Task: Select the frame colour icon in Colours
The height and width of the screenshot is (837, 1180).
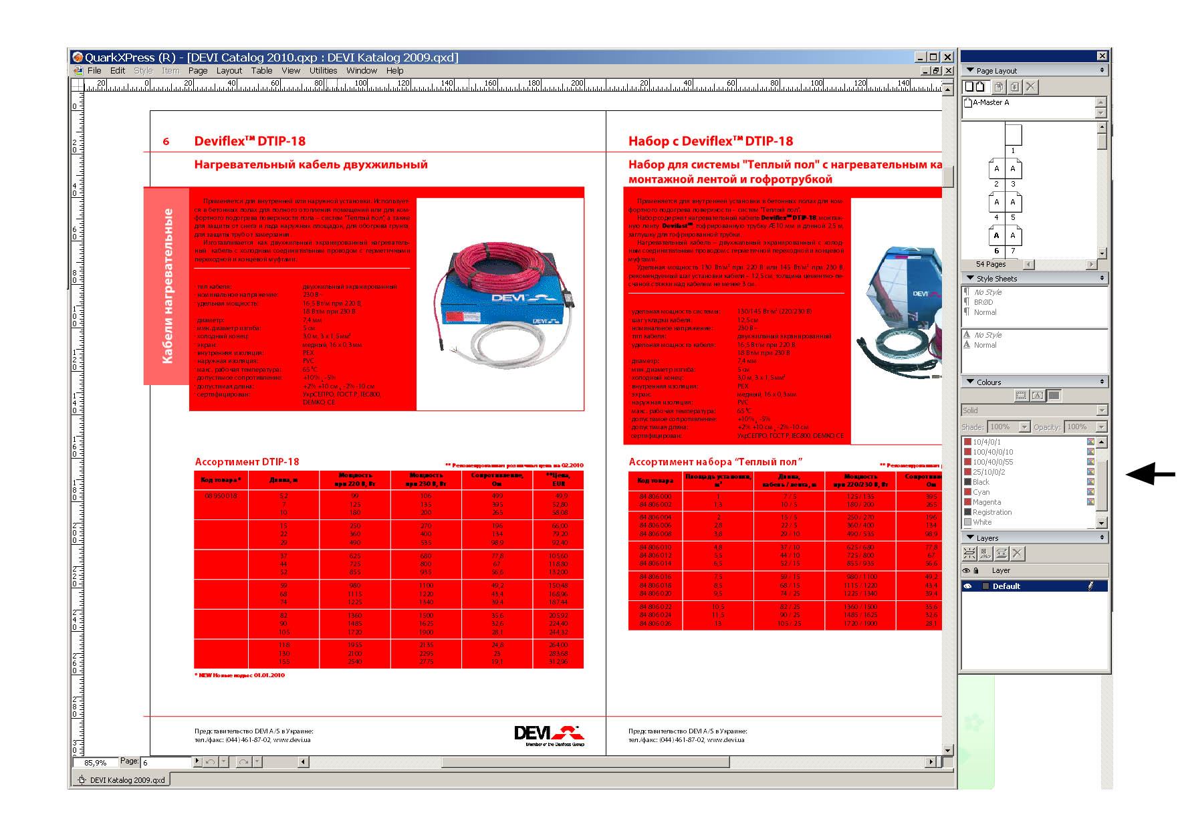Action: click(x=1021, y=395)
